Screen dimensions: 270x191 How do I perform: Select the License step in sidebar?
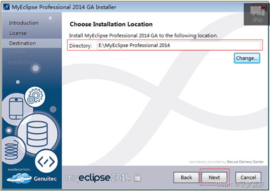click(18, 33)
